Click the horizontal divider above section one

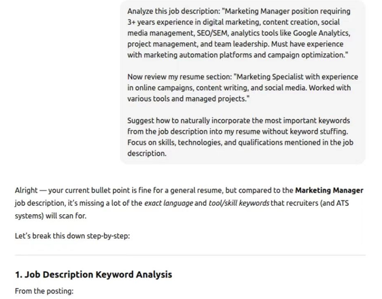pos(190,255)
